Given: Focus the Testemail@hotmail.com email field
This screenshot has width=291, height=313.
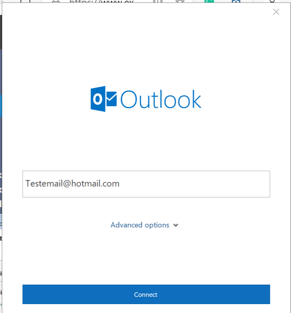Looking at the screenshot, I should pyautogui.click(x=146, y=184).
